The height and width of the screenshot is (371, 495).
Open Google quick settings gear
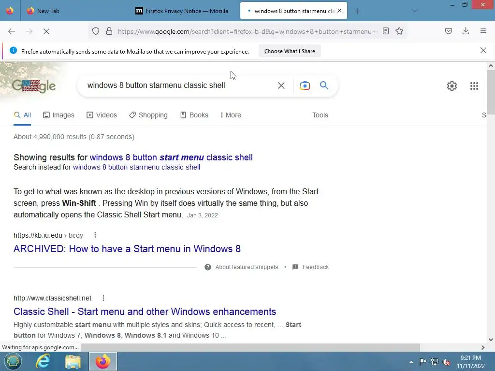pyautogui.click(x=452, y=86)
